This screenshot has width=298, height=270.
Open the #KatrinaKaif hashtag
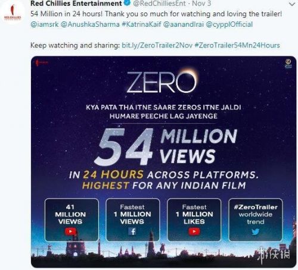pos(141,24)
